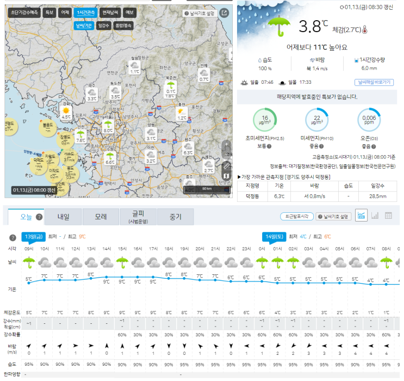The image size is (404, 381).
Task: Toggle the 풍향/풍속 map layer
Action: point(123,26)
